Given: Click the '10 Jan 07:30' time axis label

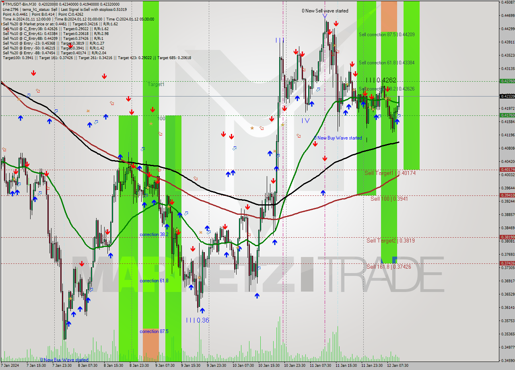Looking at the screenshot, I should click(243, 366).
